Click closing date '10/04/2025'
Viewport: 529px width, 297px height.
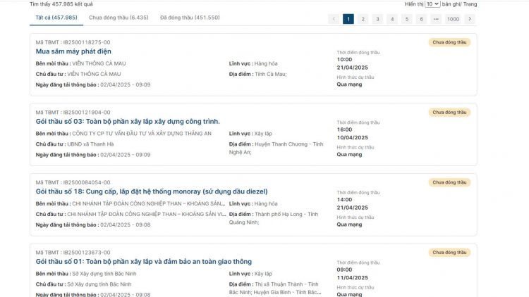coord(352,137)
